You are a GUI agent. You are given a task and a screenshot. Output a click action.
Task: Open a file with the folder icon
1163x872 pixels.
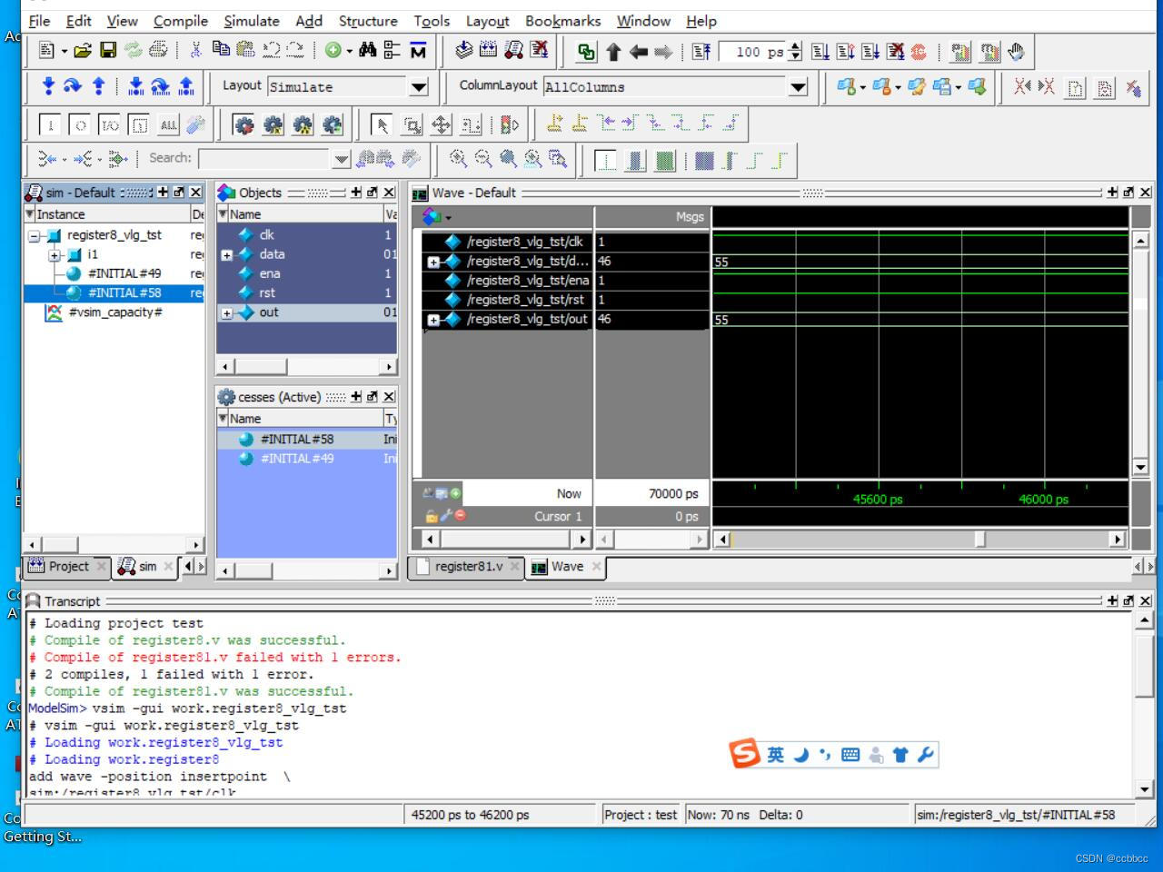tap(83, 51)
